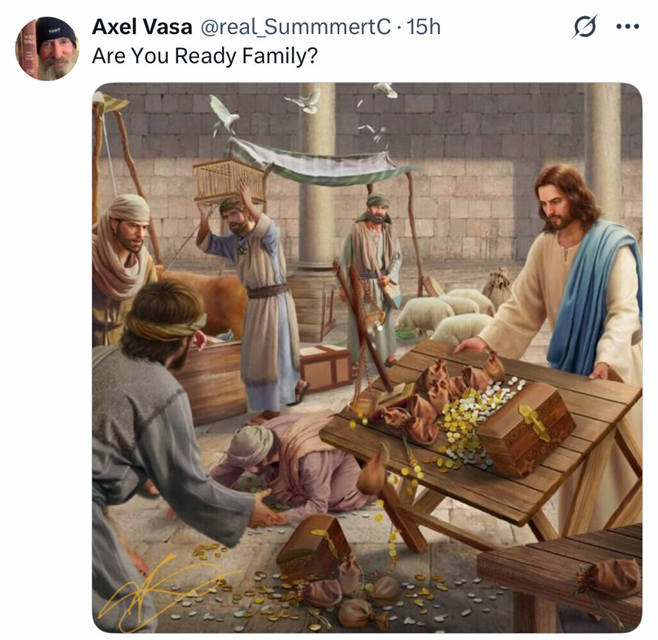Click the 15h post timestamp

(x=425, y=27)
